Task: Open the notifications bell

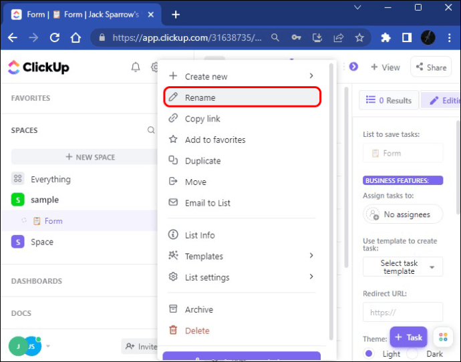Action: pos(136,67)
